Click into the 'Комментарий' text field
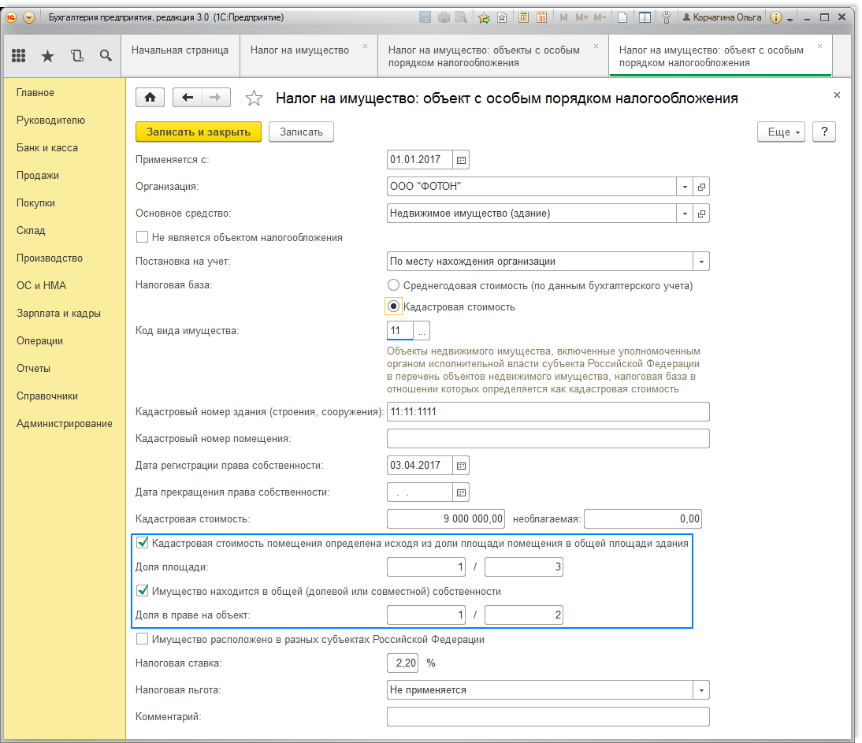This screenshot has width=862, height=743. (x=548, y=716)
